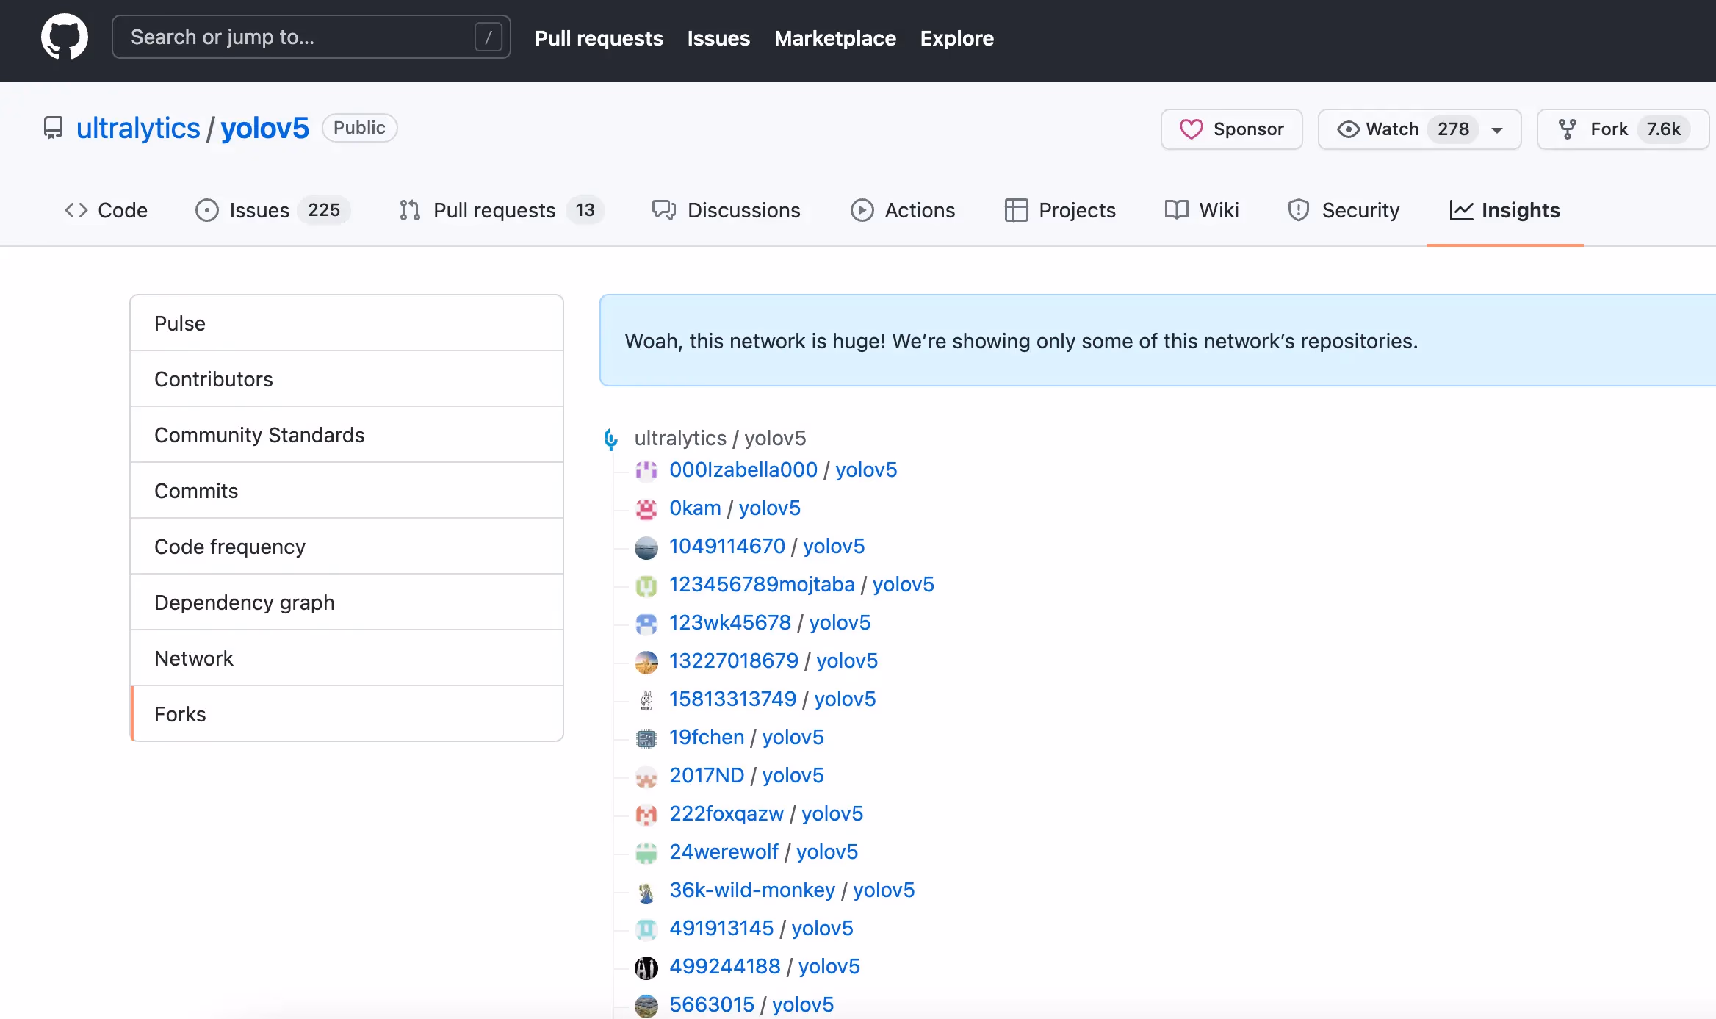Open Issues in the top navigation bar
The width and height of the screenshot is (1716, 1019).
(718, 38)
